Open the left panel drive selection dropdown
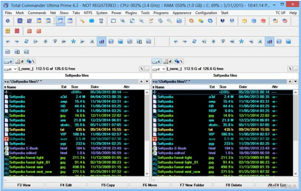 pos(11,69)
